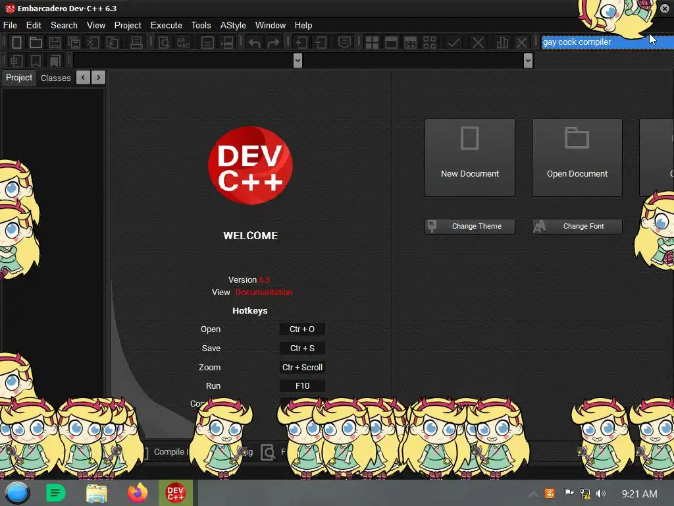Image resolution: width=674 pixels, height=506 pixels.
Task: Click the Insert snippet icon on second toolbar row
Action: [x=16, y=61]
